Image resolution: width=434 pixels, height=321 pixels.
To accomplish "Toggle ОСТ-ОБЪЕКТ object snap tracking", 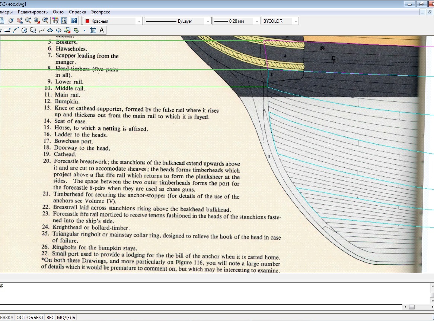I will (x=29, y=318).
